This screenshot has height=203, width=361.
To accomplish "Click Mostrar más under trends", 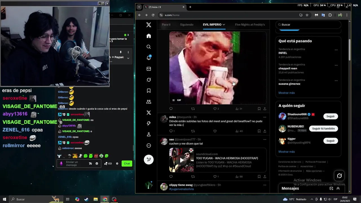I will click(287, 93).
